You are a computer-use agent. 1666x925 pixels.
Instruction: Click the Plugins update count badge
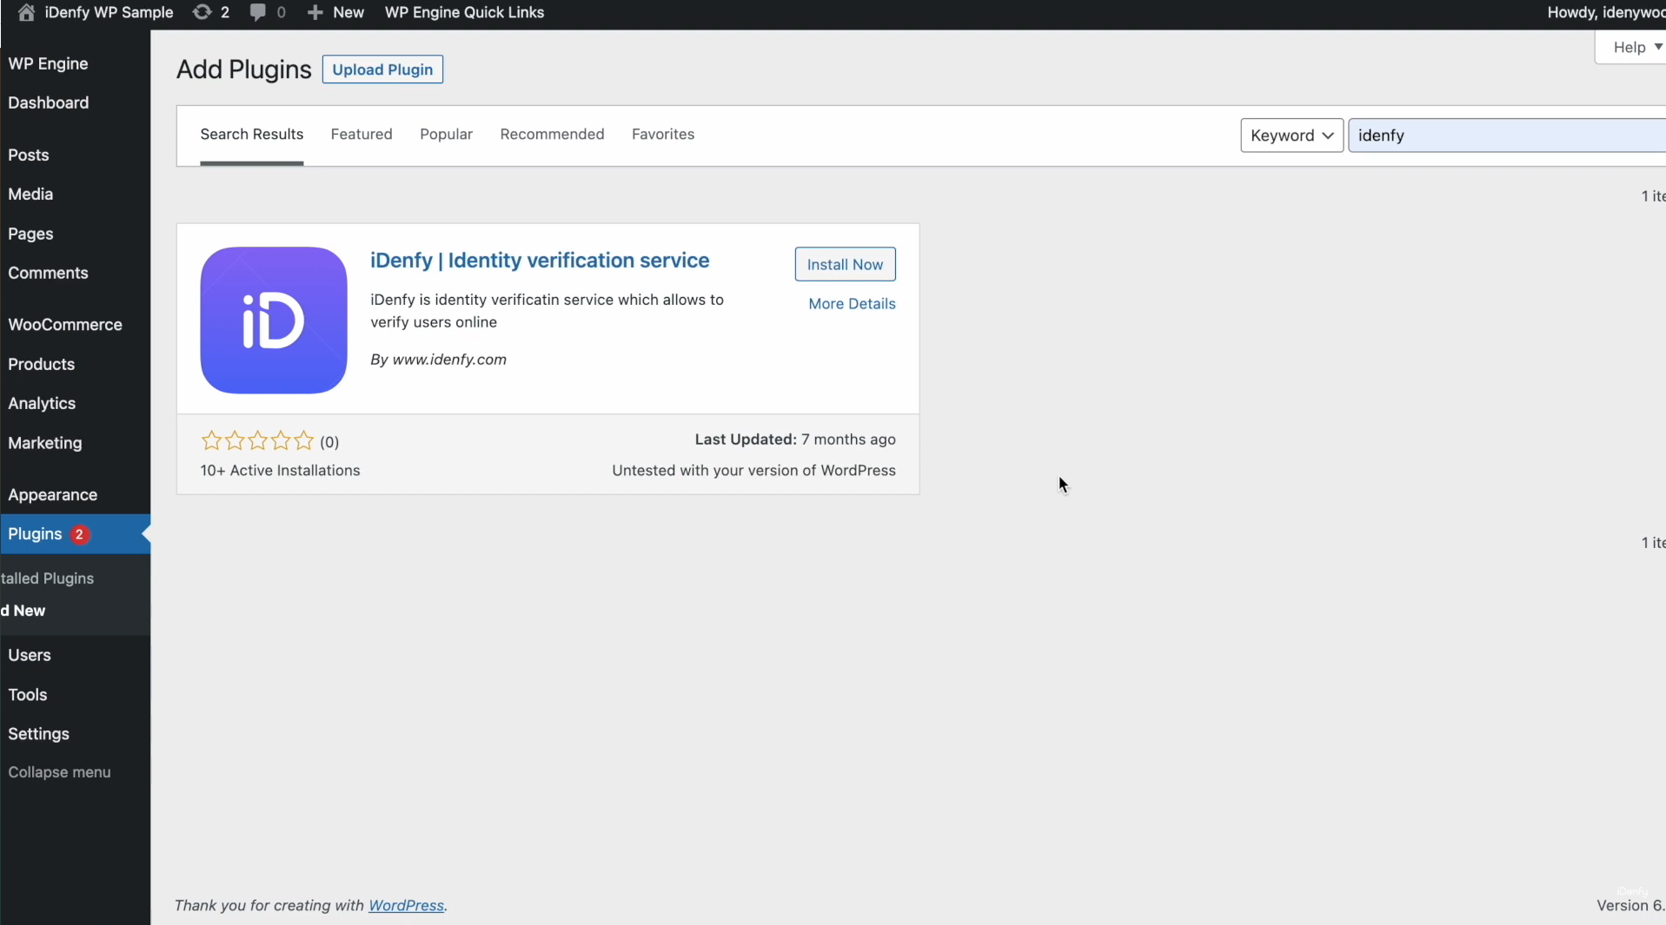pyautogui.click(x=80, y=535)
